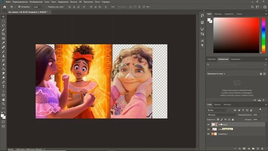Create a new group with folder icon

253,148
